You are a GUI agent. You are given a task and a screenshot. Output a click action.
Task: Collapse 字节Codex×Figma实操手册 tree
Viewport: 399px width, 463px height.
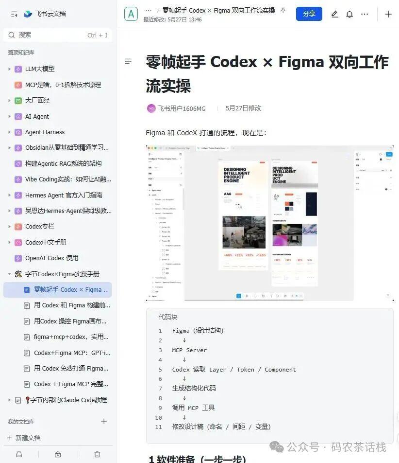(9, 274)
